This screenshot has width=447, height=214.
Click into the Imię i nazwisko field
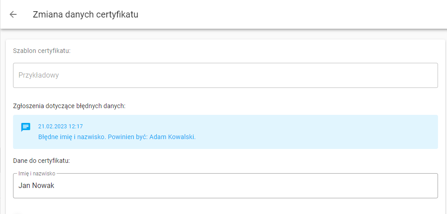[225, 186]
